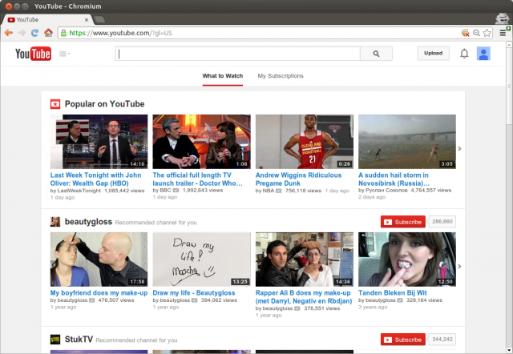The height and width of the screenshot is (354, 513).
Task: Click the page vertical scrollbar
Action: (509, 86)
